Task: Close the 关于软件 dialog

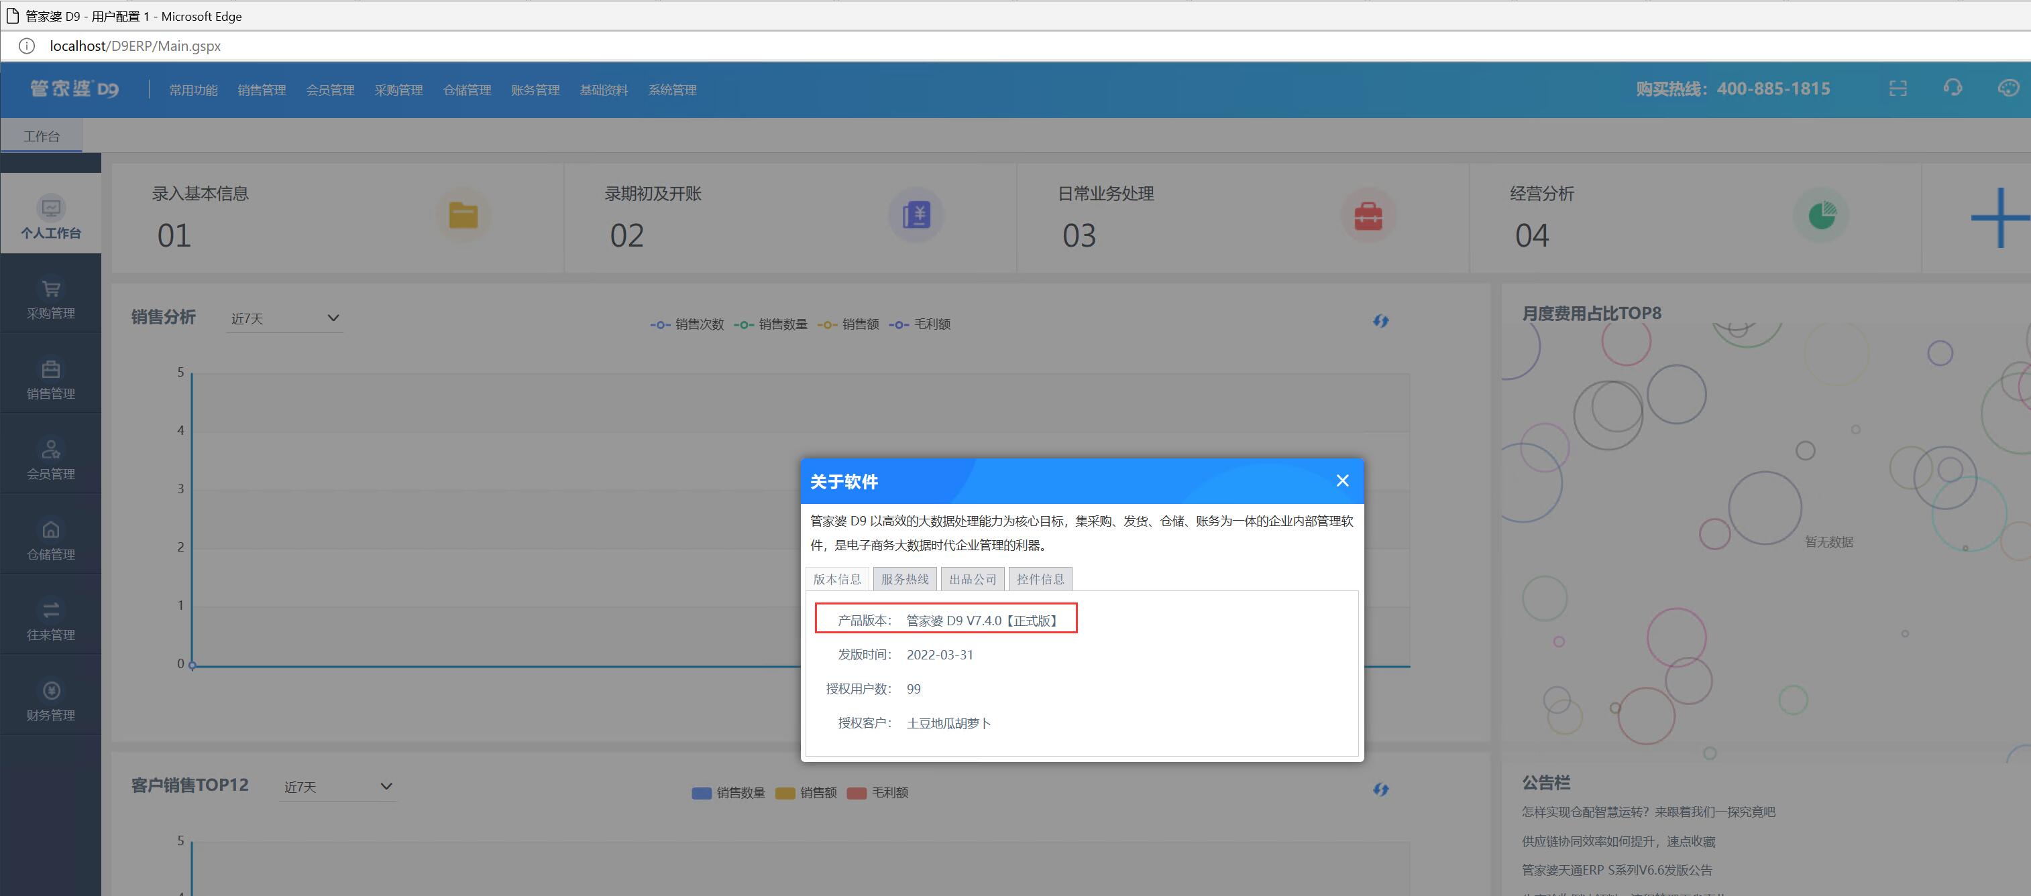Action: [x=1343, y=481]
